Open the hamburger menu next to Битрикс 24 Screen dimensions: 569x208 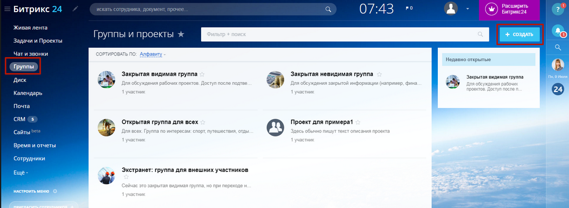(7, 9)
